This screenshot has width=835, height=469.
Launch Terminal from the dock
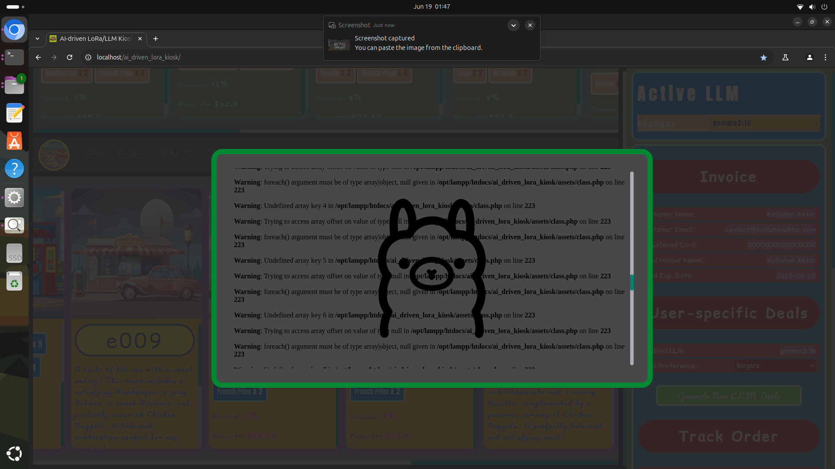(x=14, y=57)
